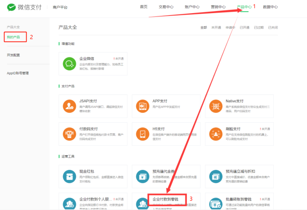Screen dimensions: 307x210
Task: Click the H5支付 product title
Action: coord(158,129)
